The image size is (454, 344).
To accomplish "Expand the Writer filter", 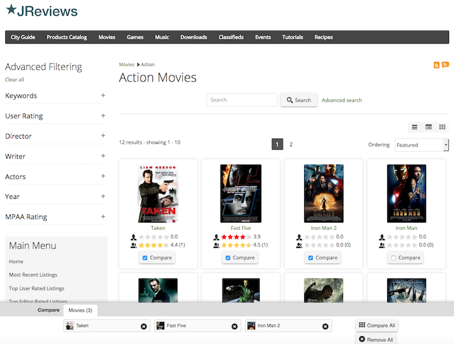I will click(x=103, y=156).
